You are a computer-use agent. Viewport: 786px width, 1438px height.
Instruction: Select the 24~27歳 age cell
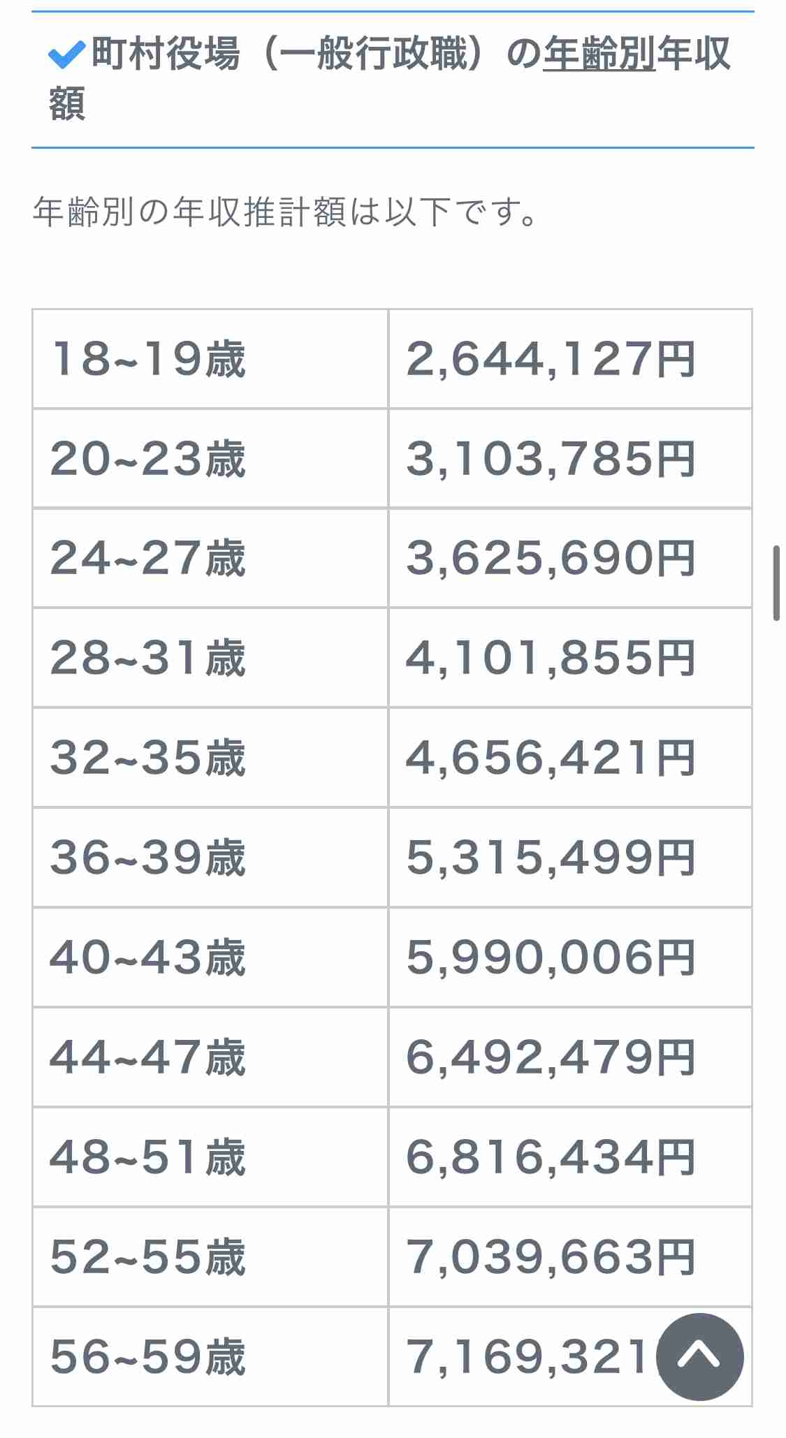tap(210, 558)
